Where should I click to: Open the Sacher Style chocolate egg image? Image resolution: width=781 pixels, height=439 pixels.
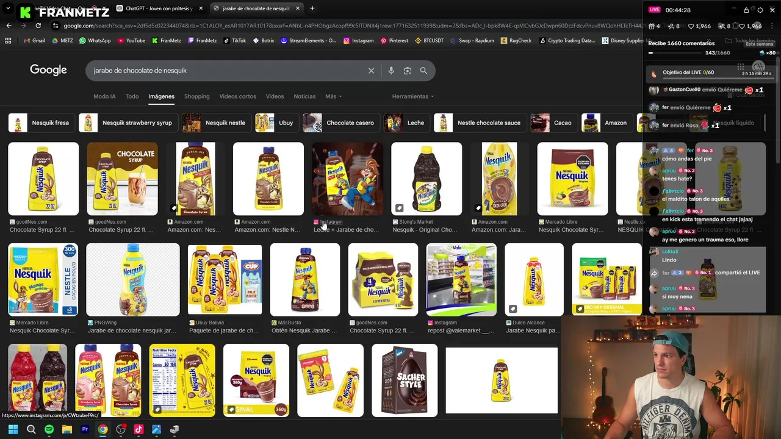pos(405,380)
